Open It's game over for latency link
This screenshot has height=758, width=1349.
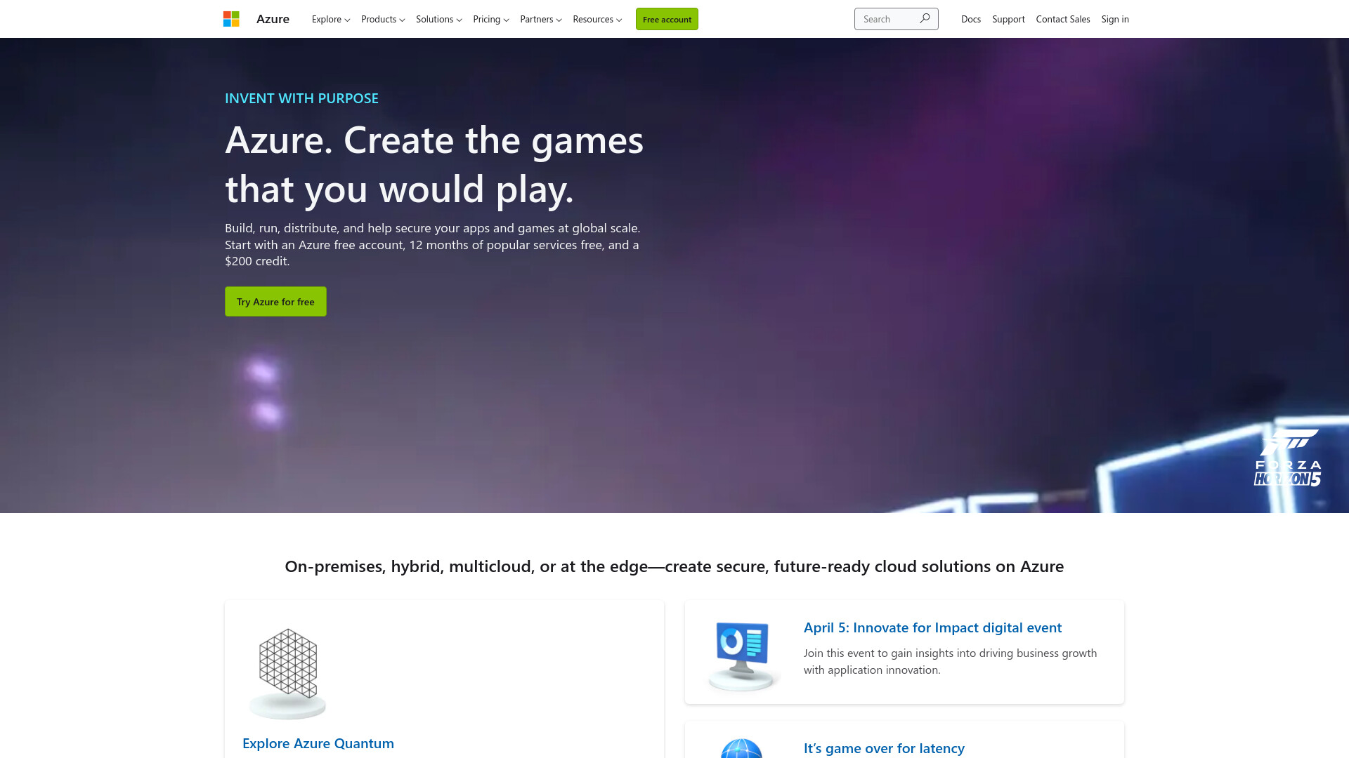click(x=884, y=748)
